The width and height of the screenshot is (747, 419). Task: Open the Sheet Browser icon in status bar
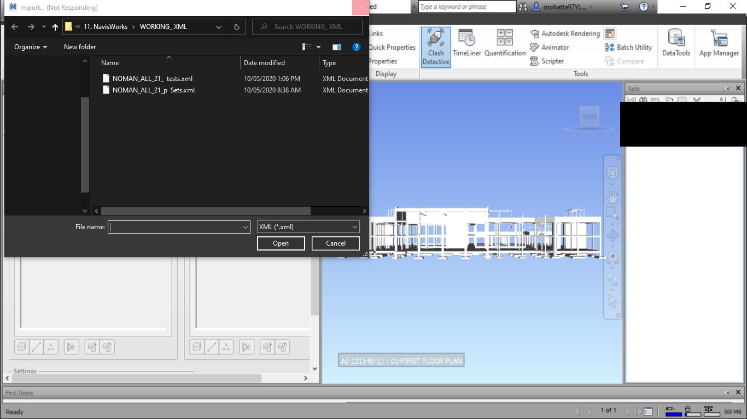point(648,411)
